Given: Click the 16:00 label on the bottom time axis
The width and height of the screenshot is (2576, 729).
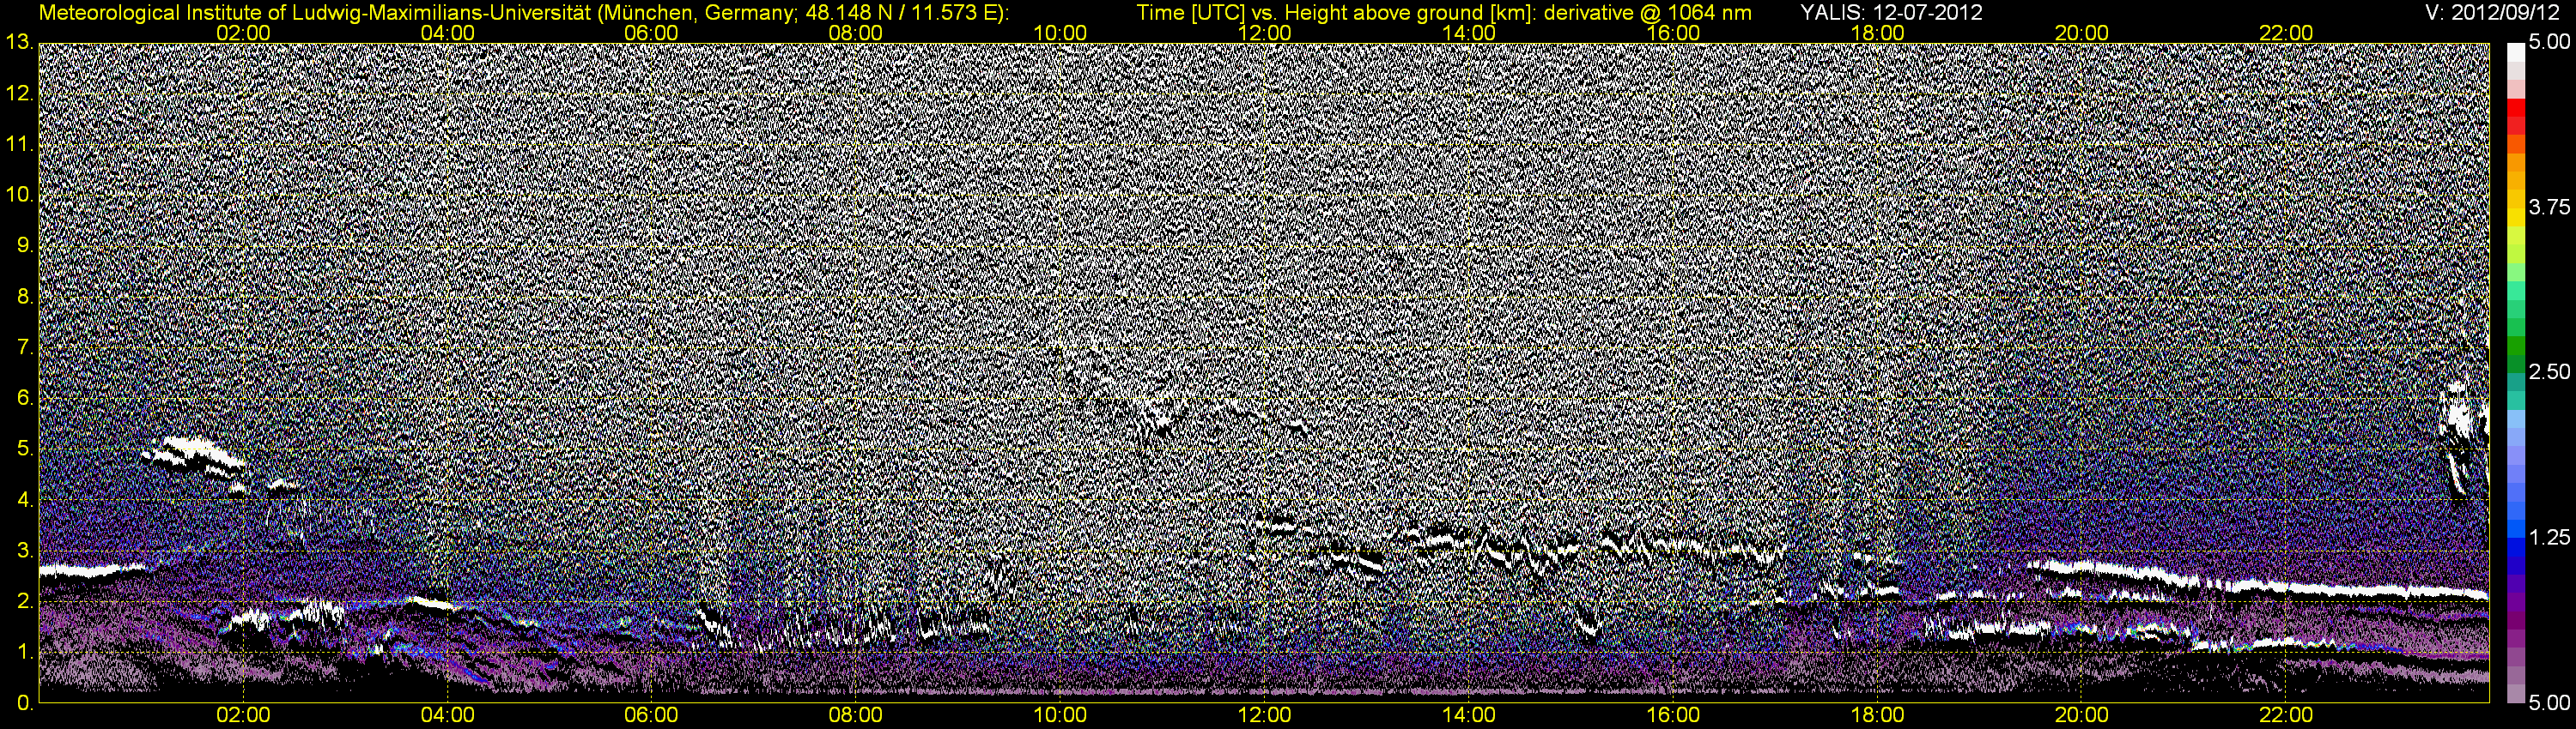Looking at the screenshot, I should point(1673,716).
